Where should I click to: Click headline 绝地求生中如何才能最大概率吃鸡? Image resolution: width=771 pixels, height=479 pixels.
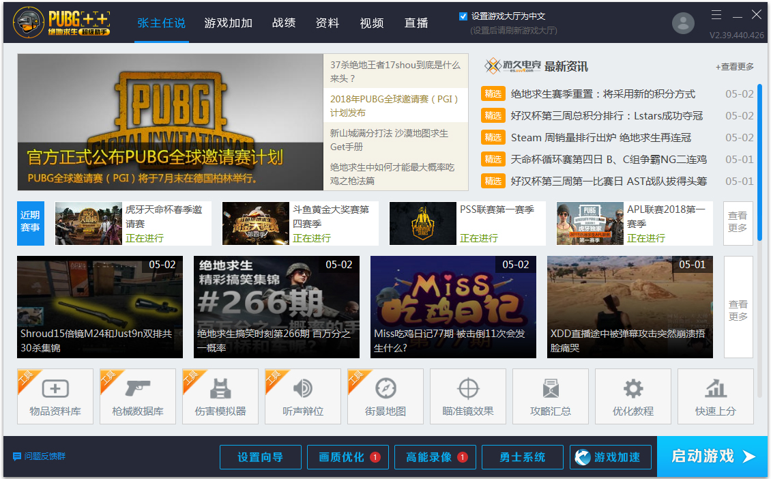[395, 173]
